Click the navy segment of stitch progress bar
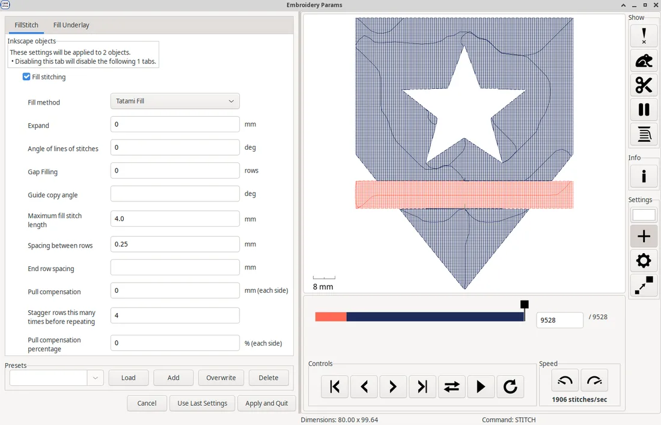The image size is (661, 425). (436, 317)
